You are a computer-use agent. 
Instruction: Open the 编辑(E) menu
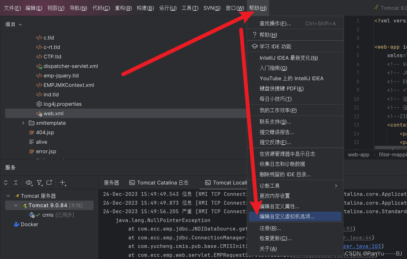34,8
